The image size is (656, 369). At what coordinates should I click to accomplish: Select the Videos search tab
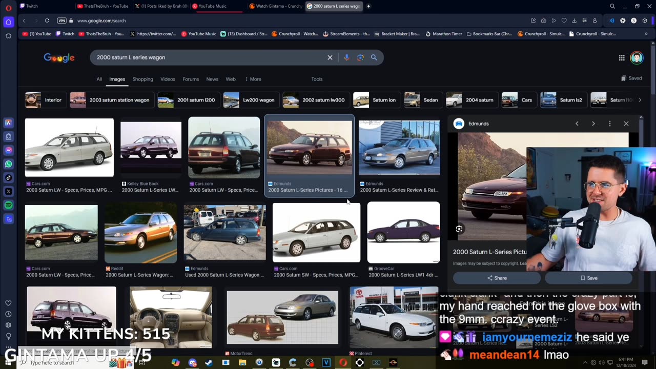tap(168, 79)
